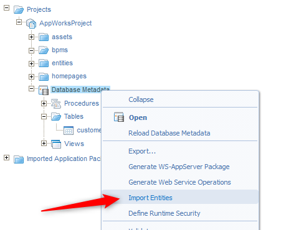Select the assets folder label
281x230 pixels.
pos(62,37)
